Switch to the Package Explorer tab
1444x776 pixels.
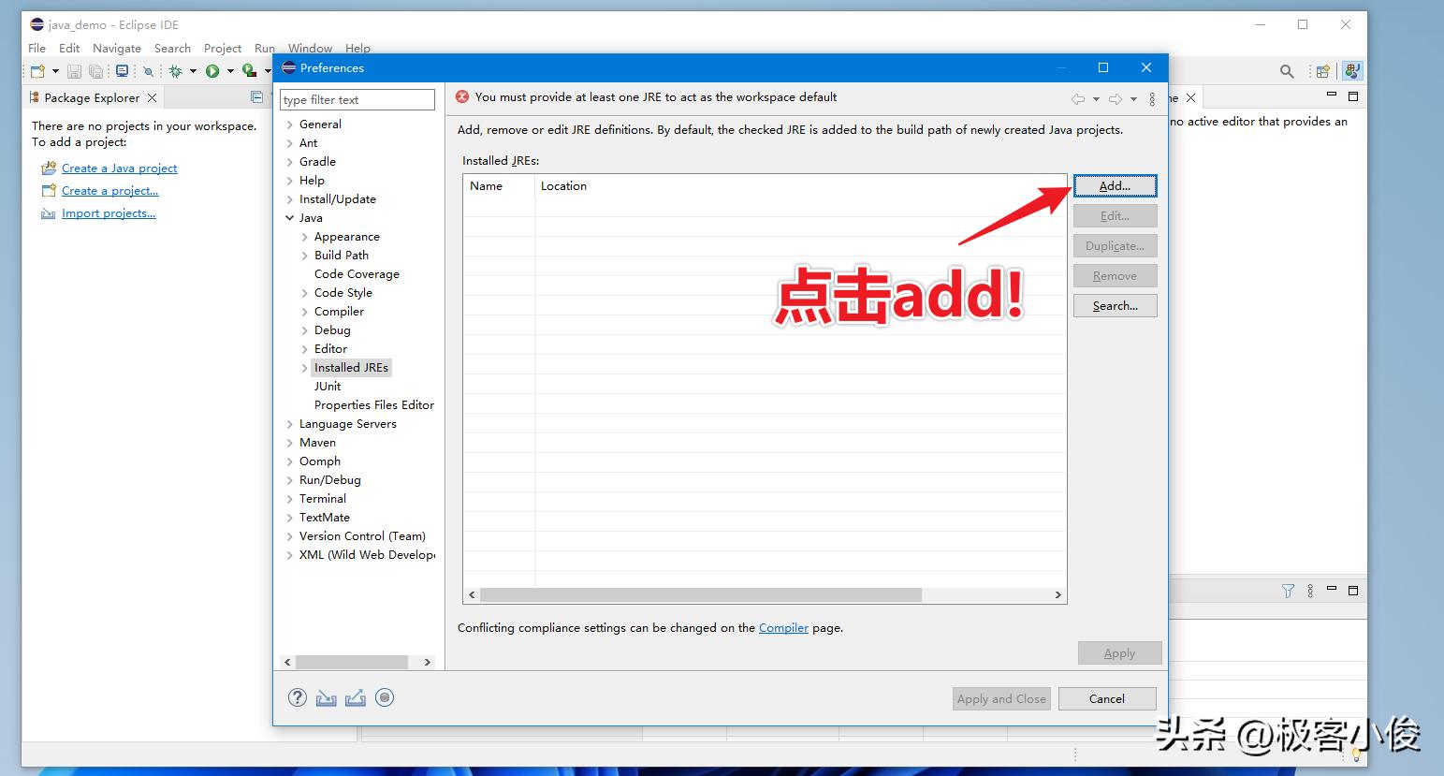tap(91, 97)
